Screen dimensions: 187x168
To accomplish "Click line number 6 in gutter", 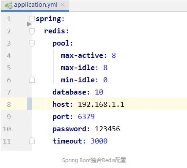I will pyautogui.click(x=9, y=80).
